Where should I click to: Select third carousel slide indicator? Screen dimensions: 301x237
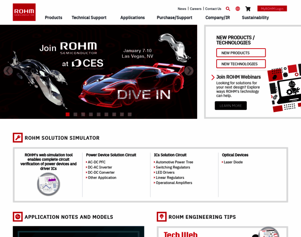point(83,114)
